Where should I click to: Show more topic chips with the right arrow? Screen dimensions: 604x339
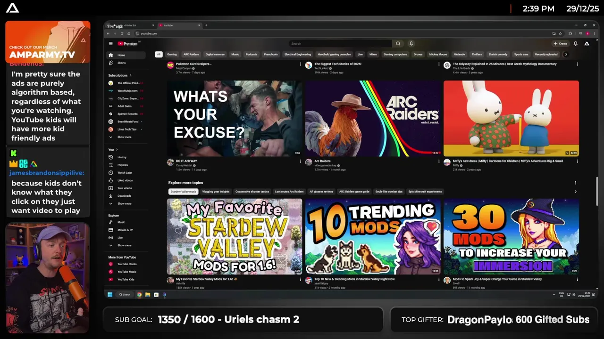point(575,192)
